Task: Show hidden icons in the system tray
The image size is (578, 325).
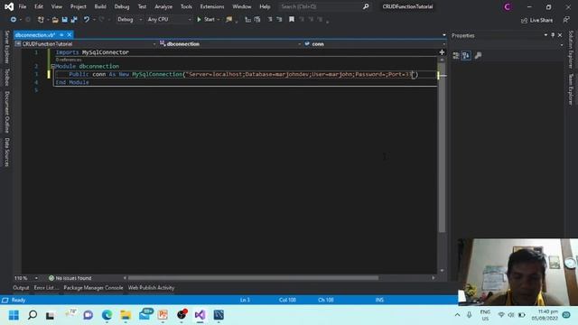Action: pyautogui.click(x=458, y=315)
